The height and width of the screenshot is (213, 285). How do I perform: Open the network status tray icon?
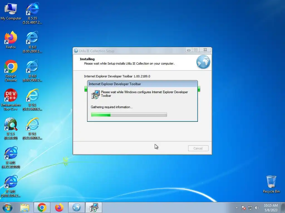click(x=250, y=208)
